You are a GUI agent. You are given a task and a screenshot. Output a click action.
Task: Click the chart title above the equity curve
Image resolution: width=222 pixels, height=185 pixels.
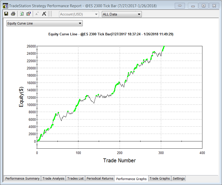(111, 34)
